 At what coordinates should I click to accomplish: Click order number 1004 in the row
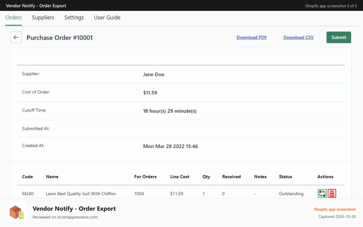point(139,193)
